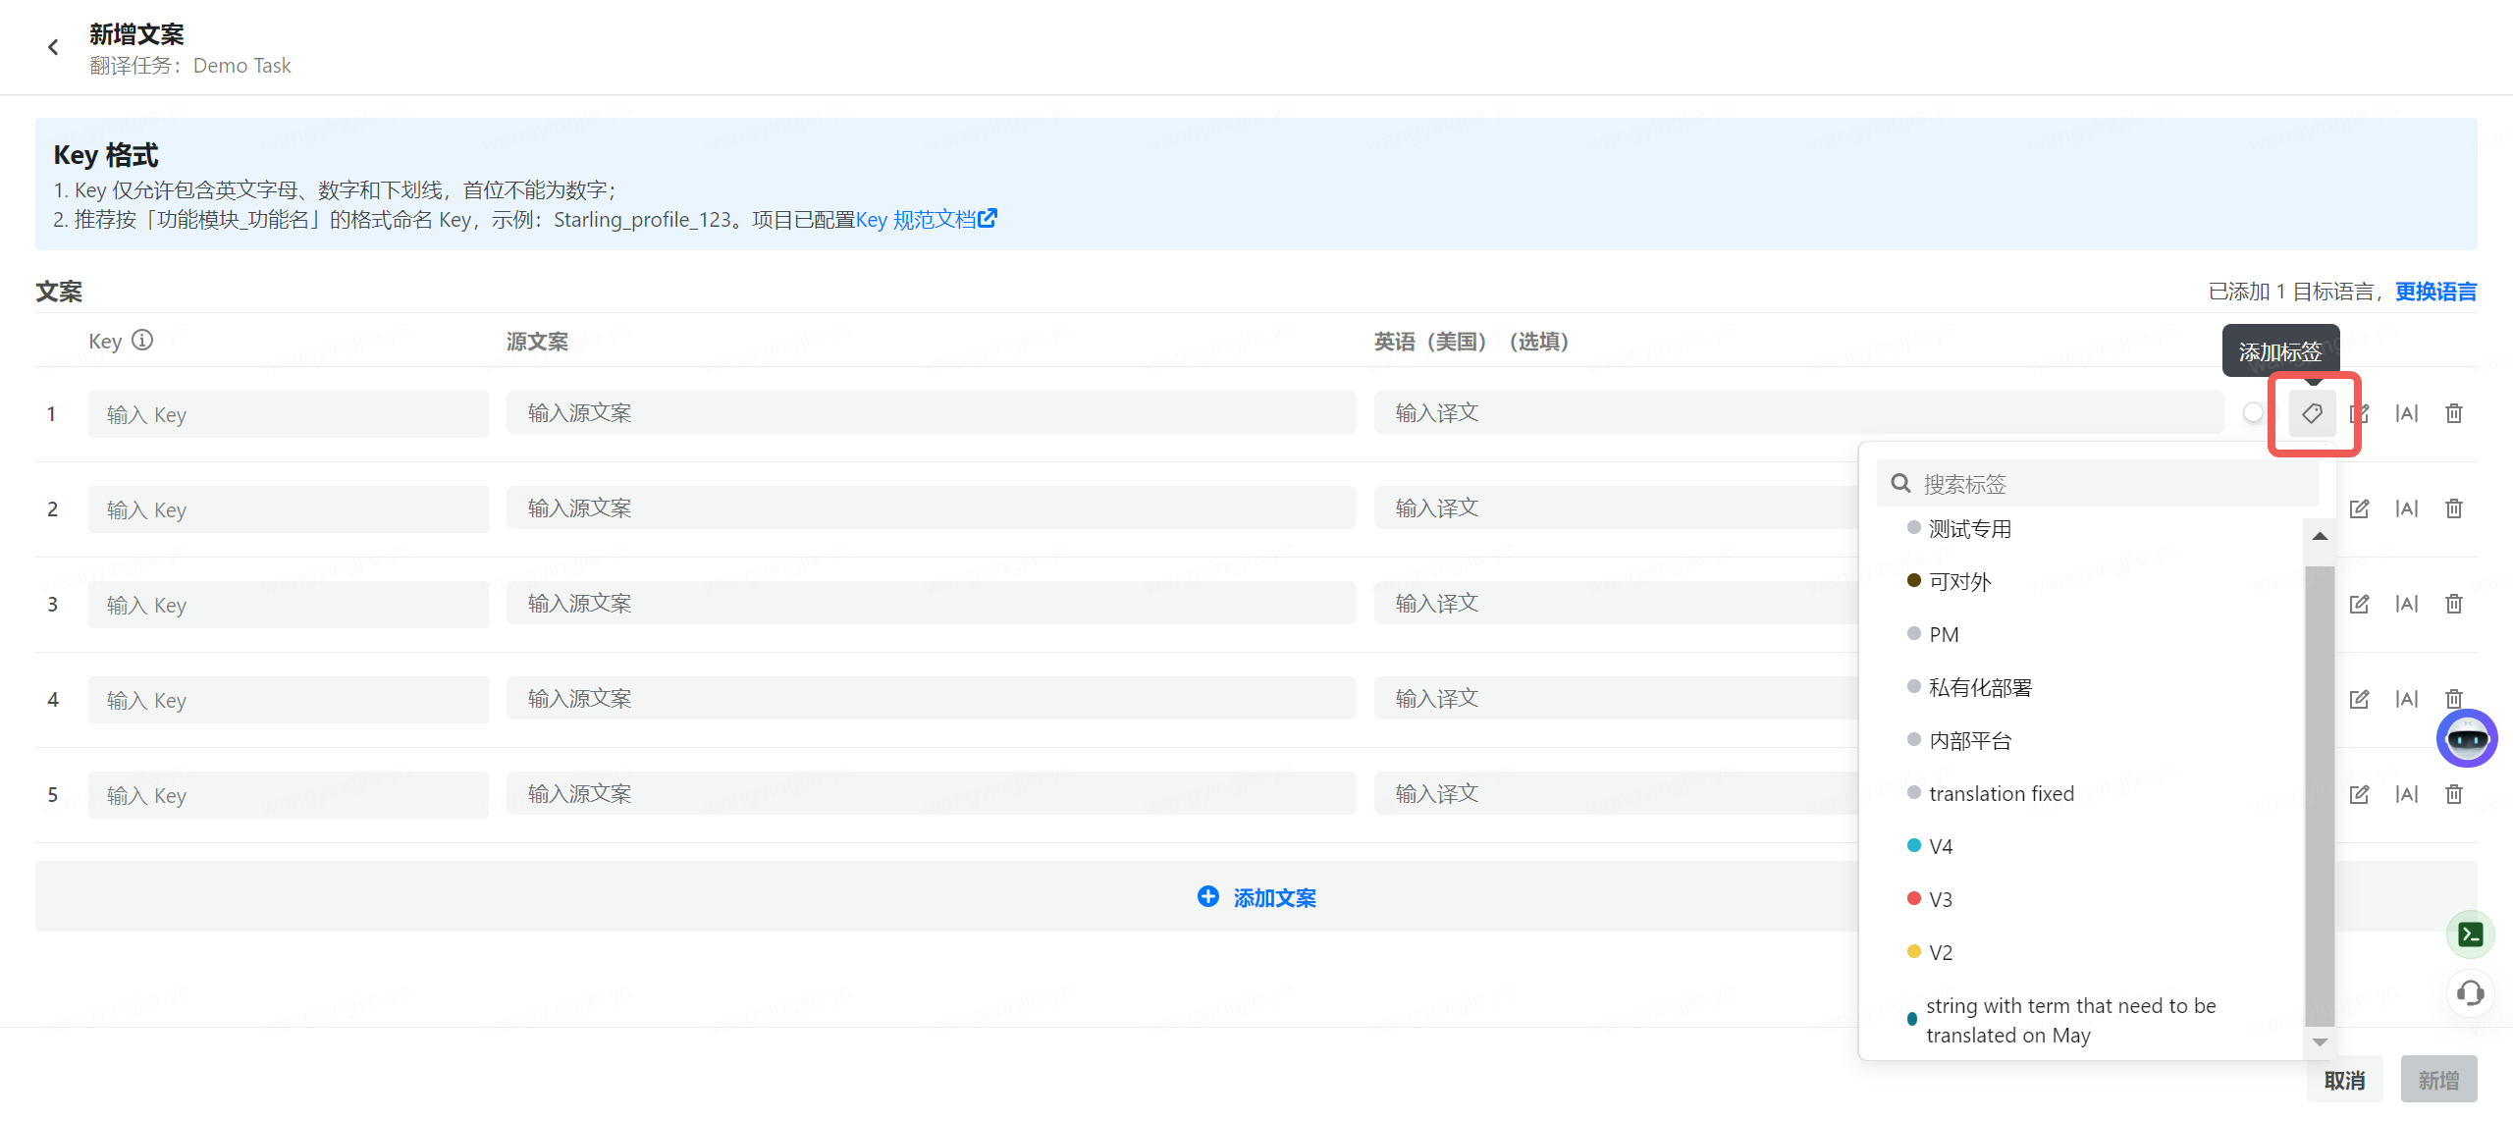Open the green terminal console icon

click(2470, 934)
